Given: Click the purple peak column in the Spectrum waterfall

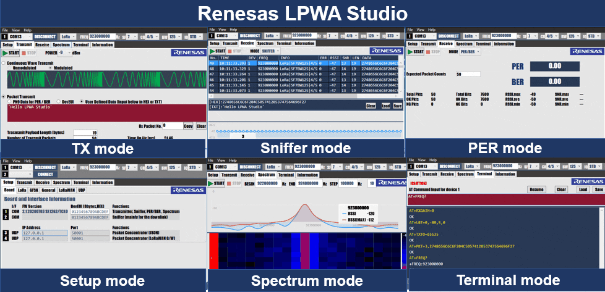Looking at the screenshot, I should pyautogui.click(x=305, y=251).
